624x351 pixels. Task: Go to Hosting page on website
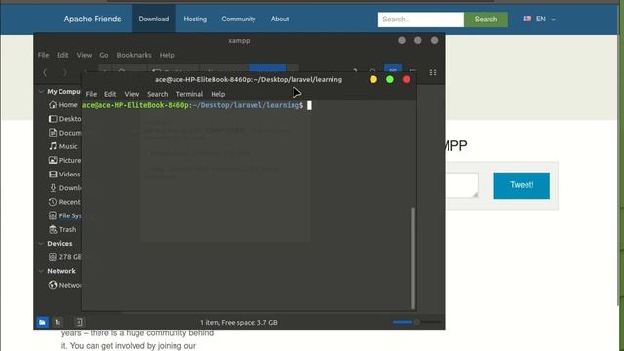coord(195,19)
